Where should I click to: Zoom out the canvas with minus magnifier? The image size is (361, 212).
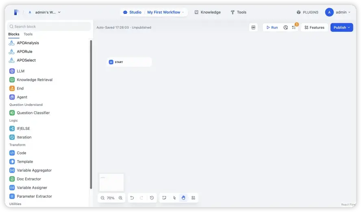coord(103,198)
